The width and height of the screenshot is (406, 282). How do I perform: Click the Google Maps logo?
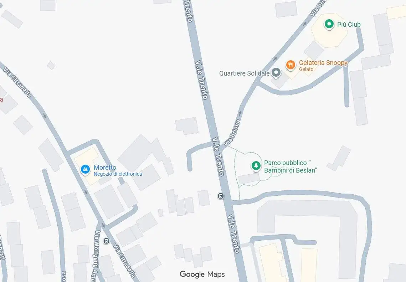(x=202, y=274)
